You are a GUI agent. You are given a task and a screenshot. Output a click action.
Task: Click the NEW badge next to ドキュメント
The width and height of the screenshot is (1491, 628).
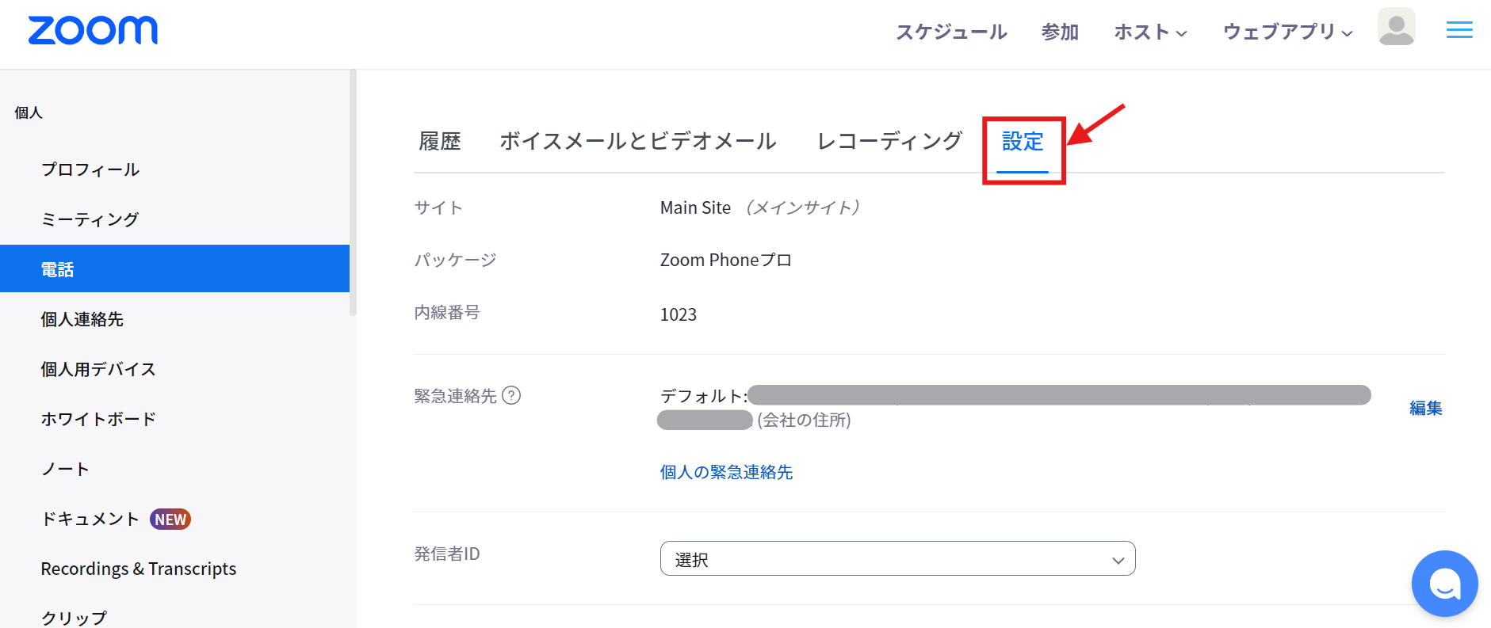pyautogui.click(x=170, y=520)
